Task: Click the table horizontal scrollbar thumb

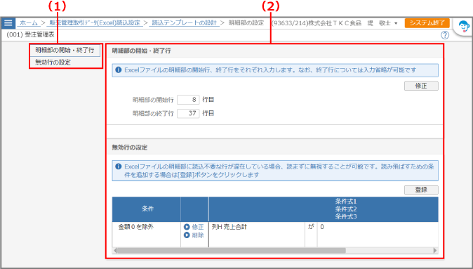Action: click(x=231, y=250)
